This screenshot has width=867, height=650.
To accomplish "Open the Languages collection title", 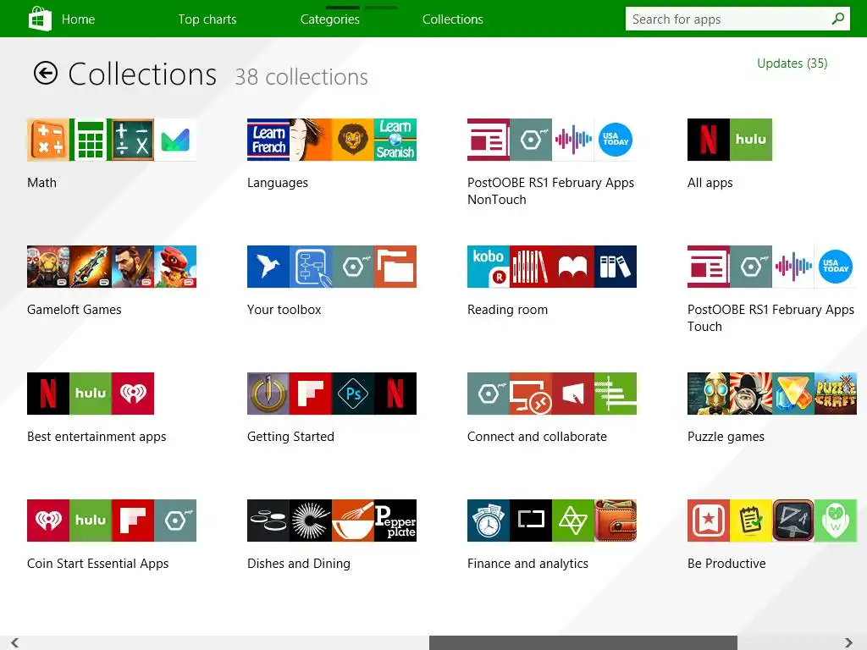I will (x=278, y=183).
